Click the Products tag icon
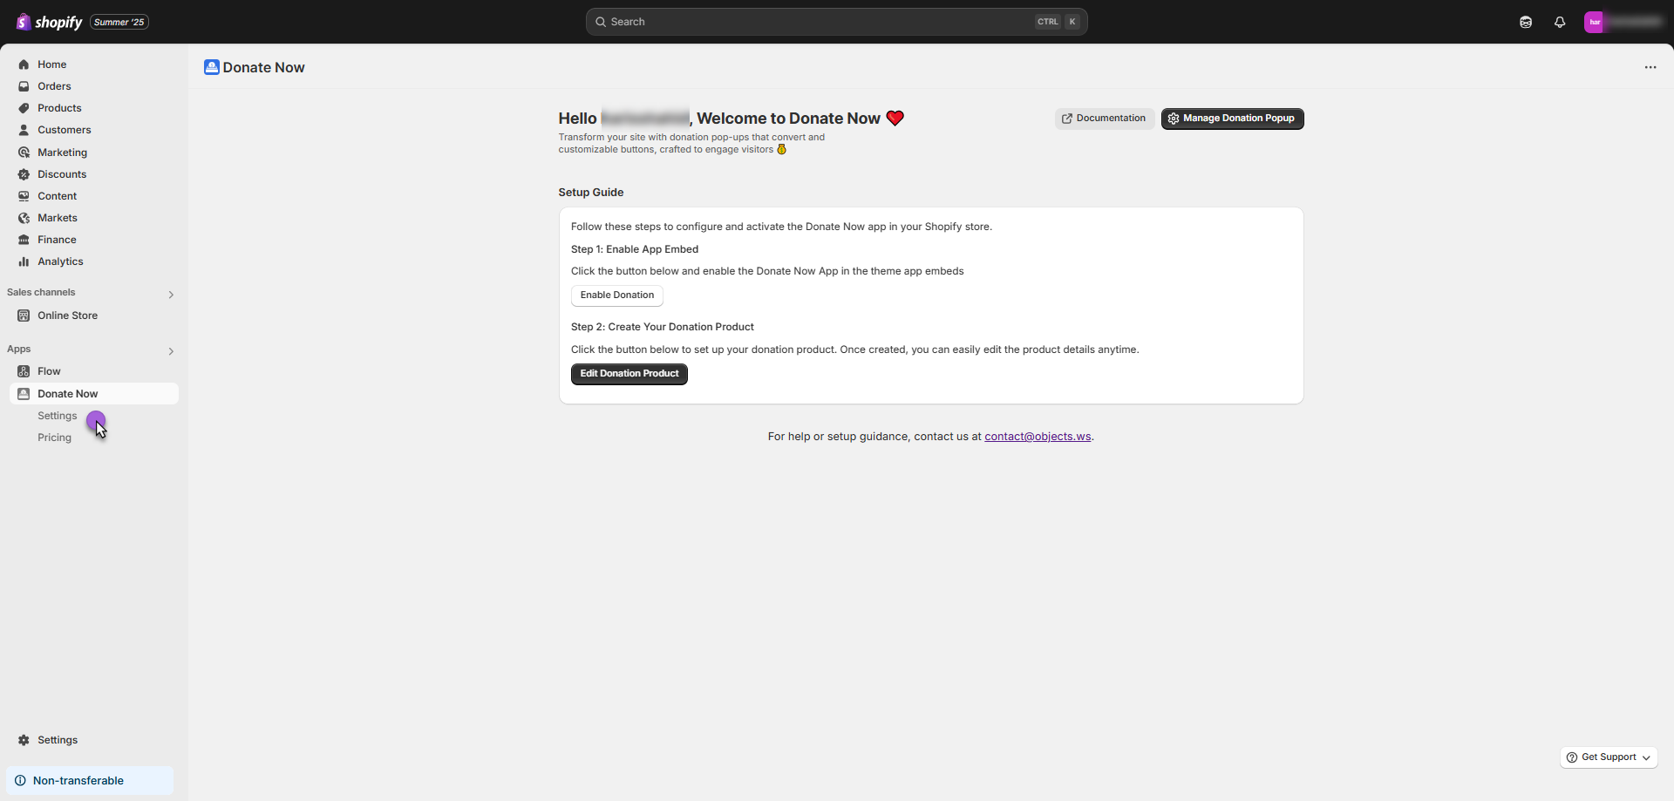 click(x=24, y=108)
